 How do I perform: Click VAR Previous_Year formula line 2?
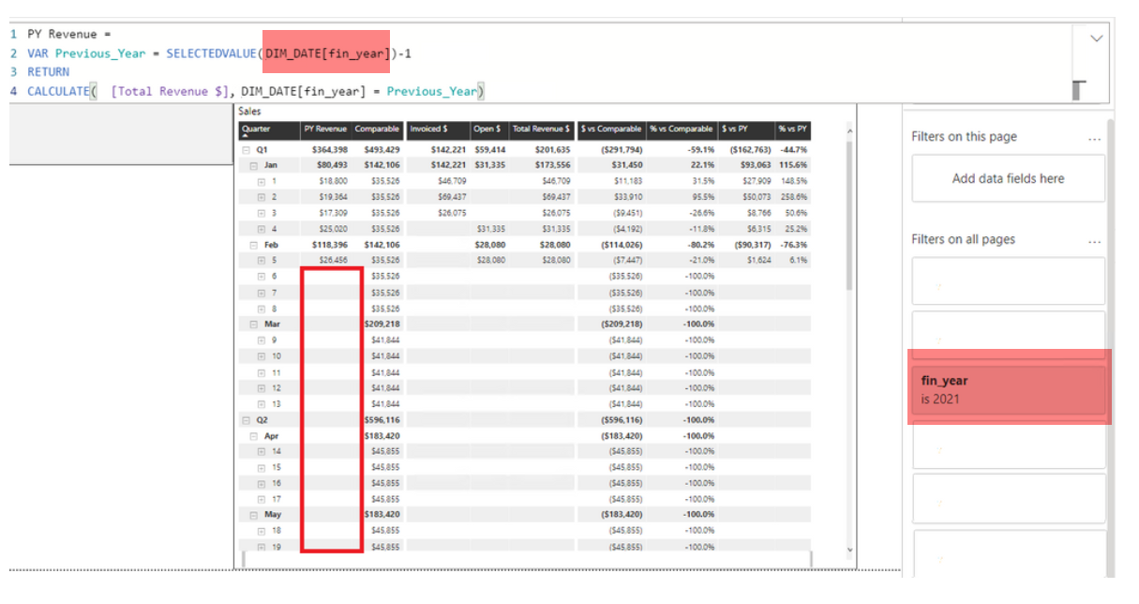point(219,53)
